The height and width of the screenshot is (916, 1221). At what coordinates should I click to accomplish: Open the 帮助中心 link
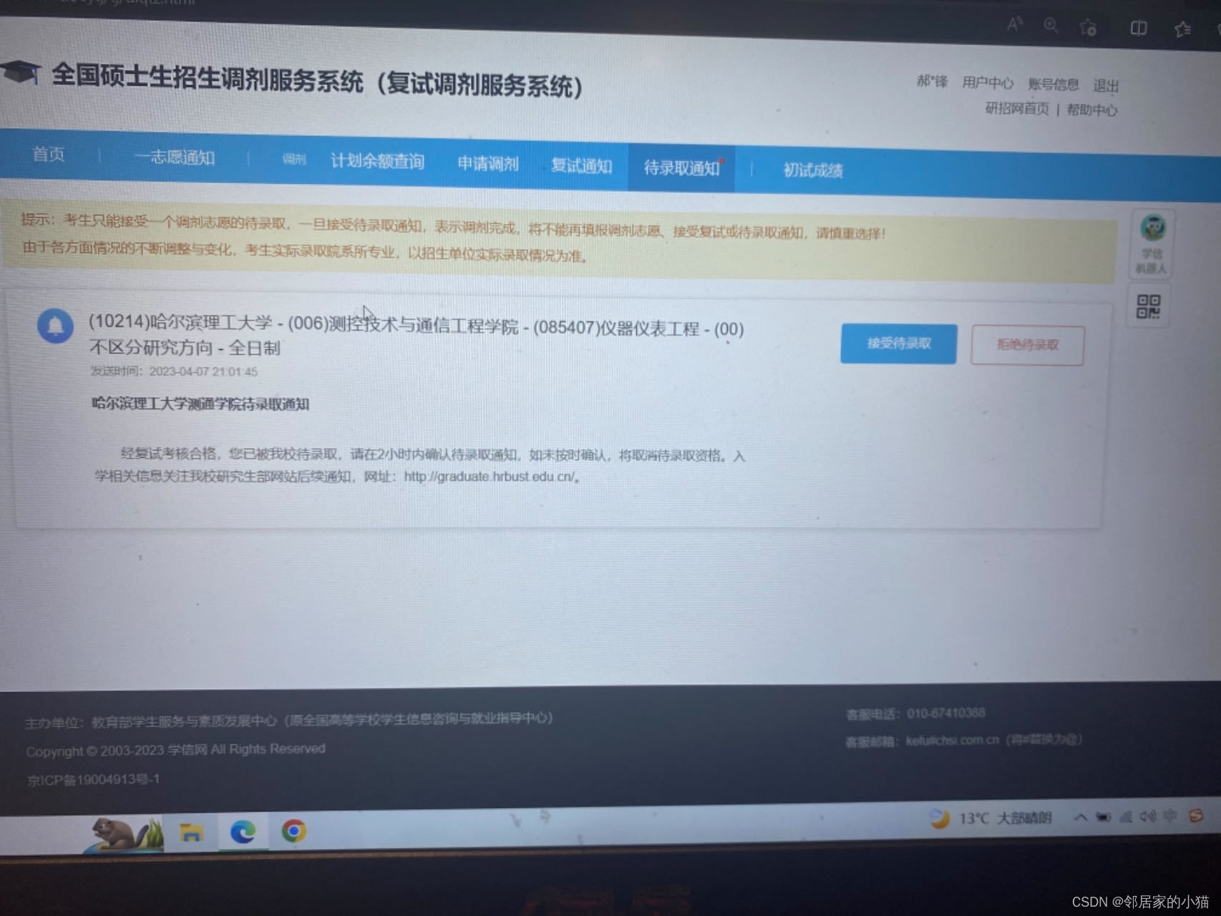(1091, 109)
